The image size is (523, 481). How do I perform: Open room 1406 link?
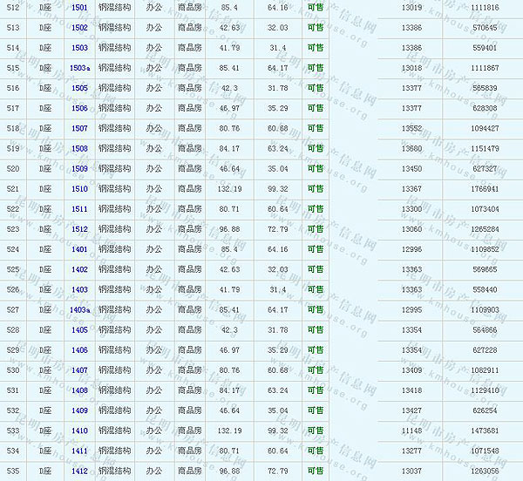pyautogui.click(x=79, y=350)
